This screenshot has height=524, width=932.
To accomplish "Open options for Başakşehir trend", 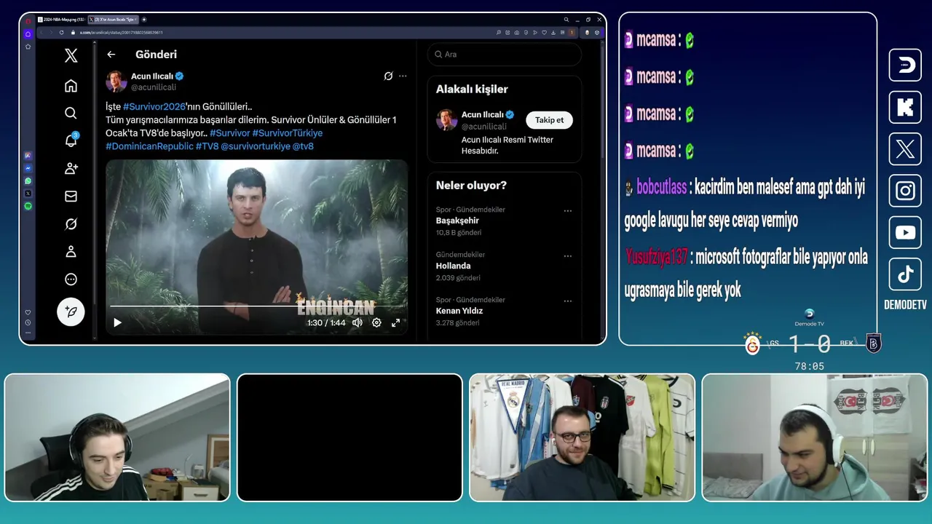I will [x=567, y=211].
